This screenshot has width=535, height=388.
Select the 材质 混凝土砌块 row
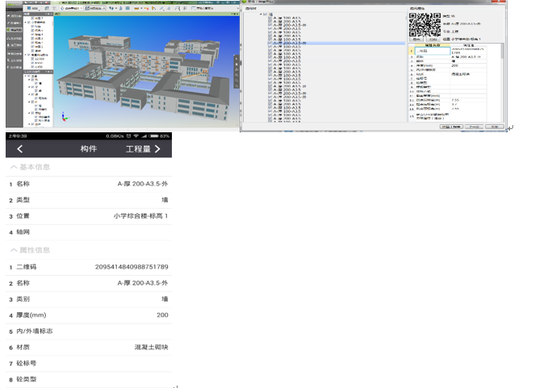tap(89, 347)
